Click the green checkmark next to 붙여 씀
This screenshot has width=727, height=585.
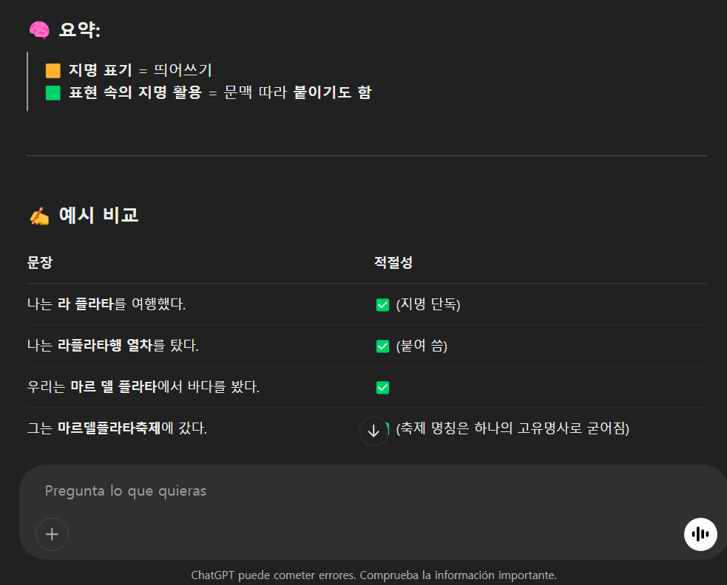(x=382, y=345)
